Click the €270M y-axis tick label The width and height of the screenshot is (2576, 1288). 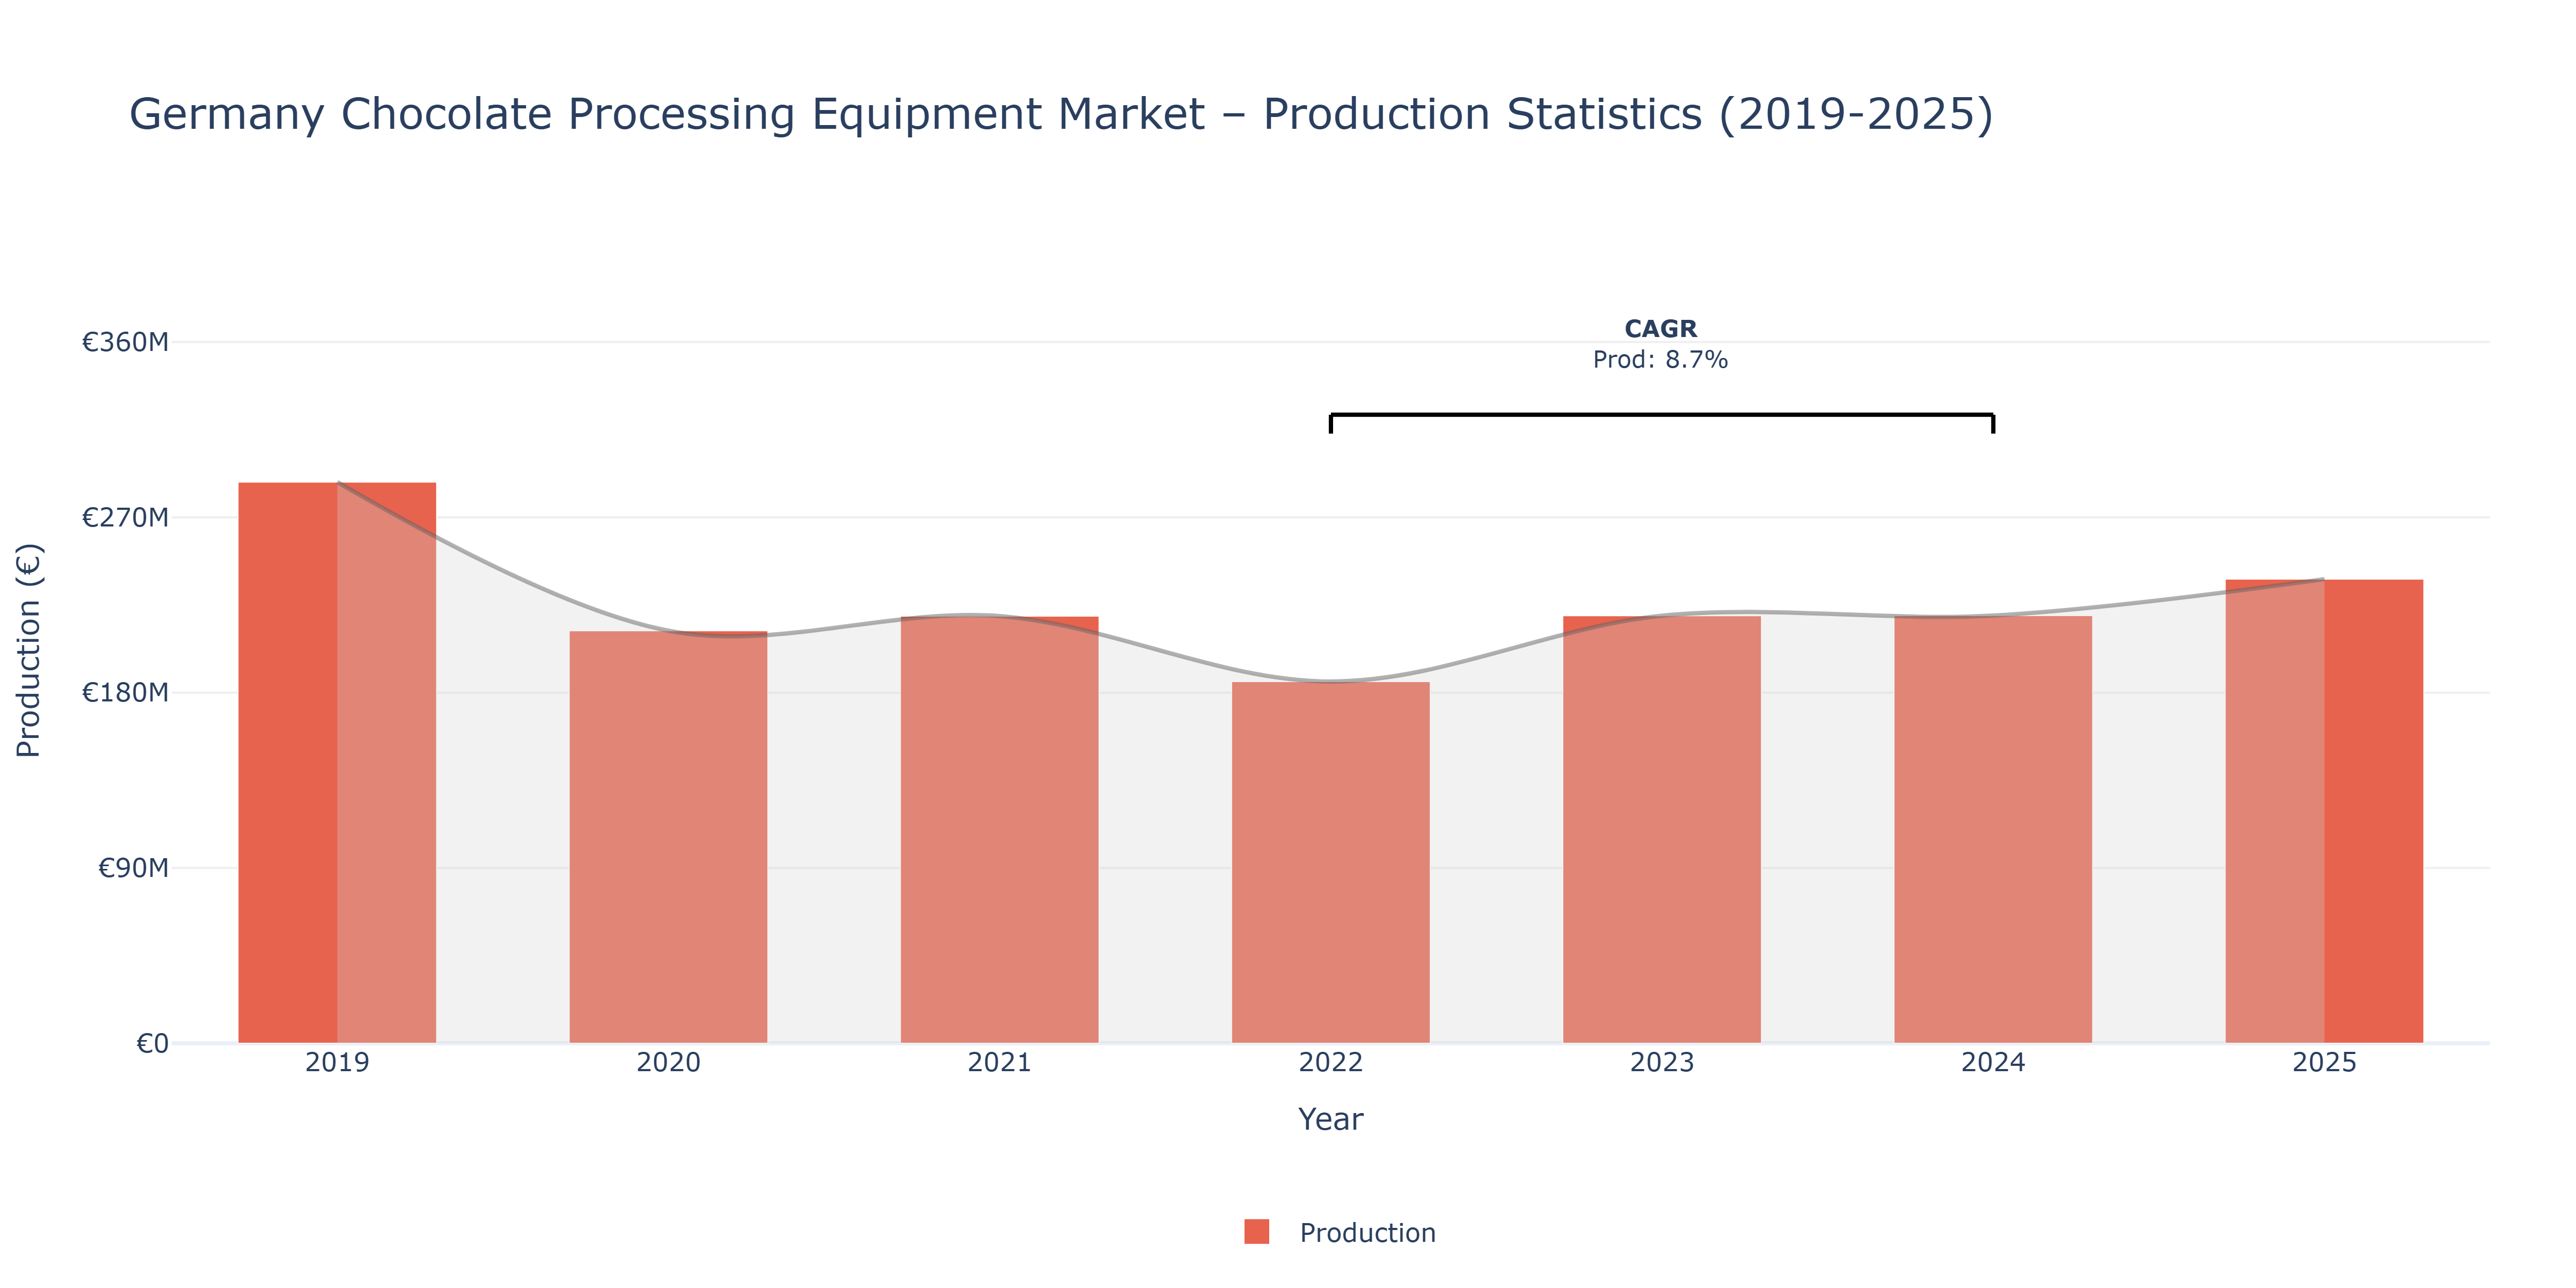[125, 517]
